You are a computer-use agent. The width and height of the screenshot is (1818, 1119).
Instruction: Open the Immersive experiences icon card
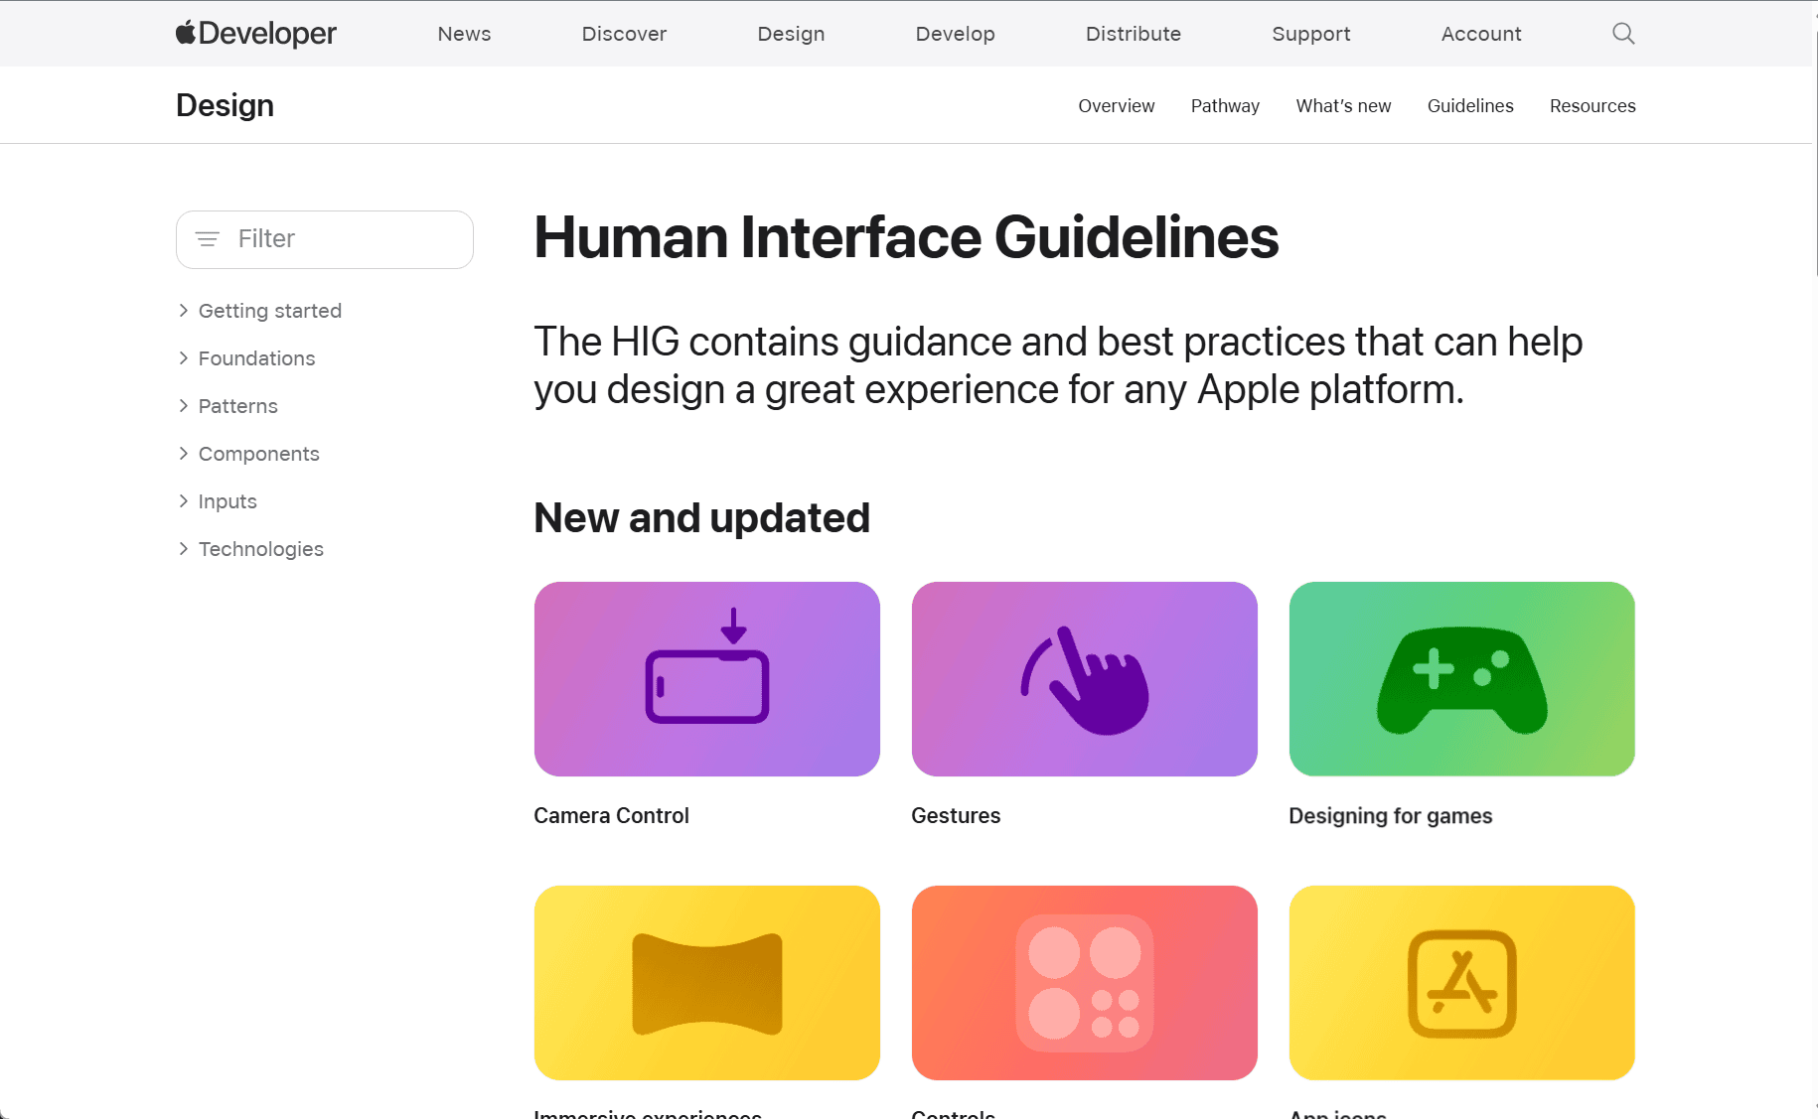(x=706, y=983)
